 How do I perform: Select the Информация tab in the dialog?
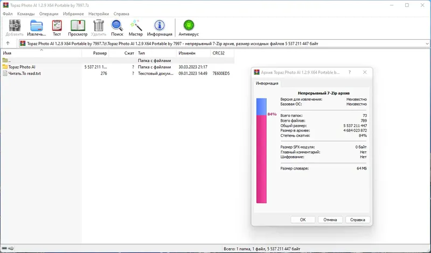(267, 83)
